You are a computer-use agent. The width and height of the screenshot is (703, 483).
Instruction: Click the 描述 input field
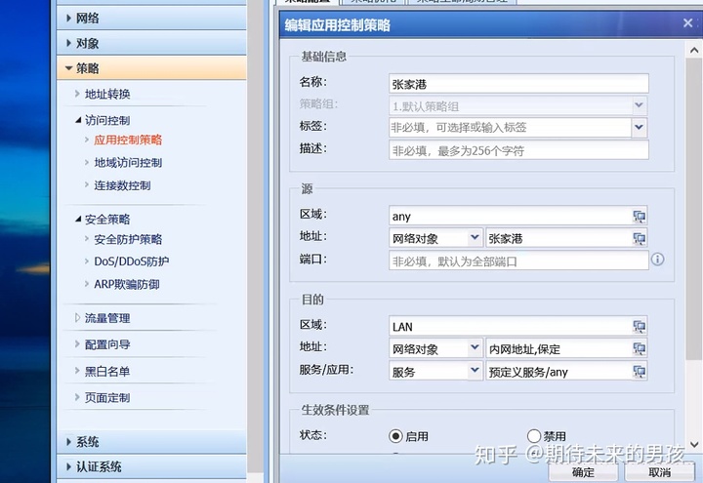click(518, 150)
